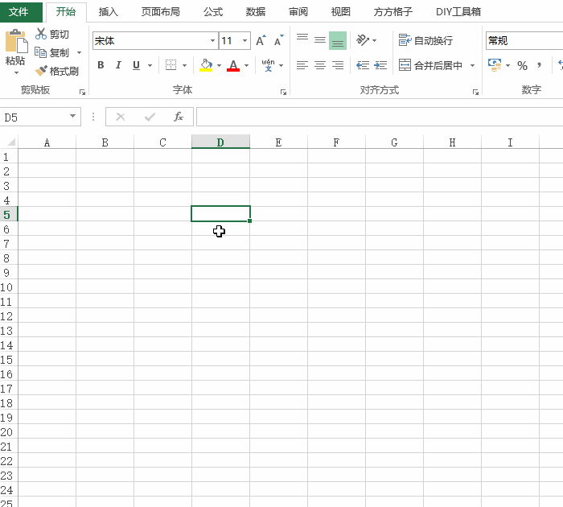Screen dimensions: 563x507
Task: Select column F header
Action: tap(336, 142)
